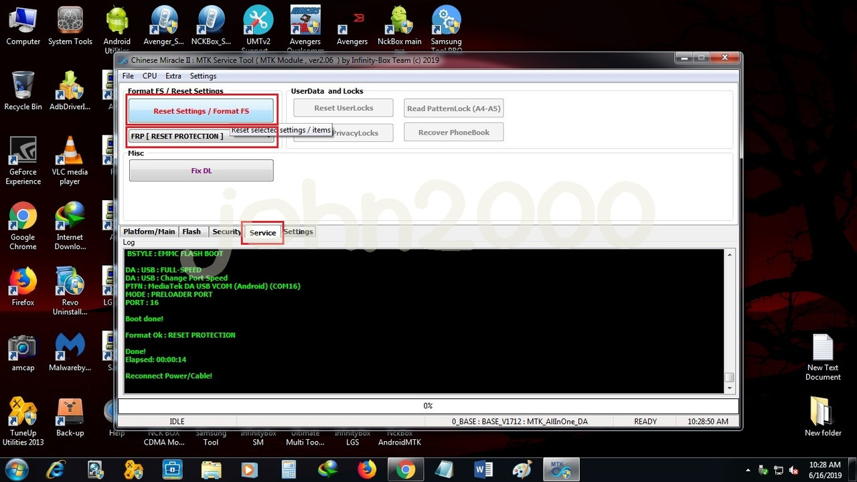857x482 pixels.
Task: Open the Settings menu in menu bar
Action: coord(203,76)
